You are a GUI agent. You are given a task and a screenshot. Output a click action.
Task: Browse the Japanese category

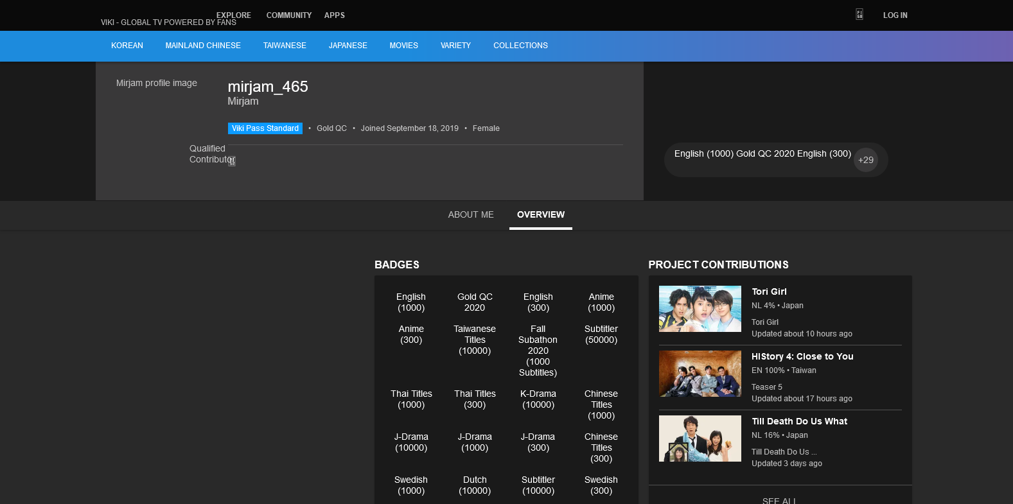tap(348, 46)
